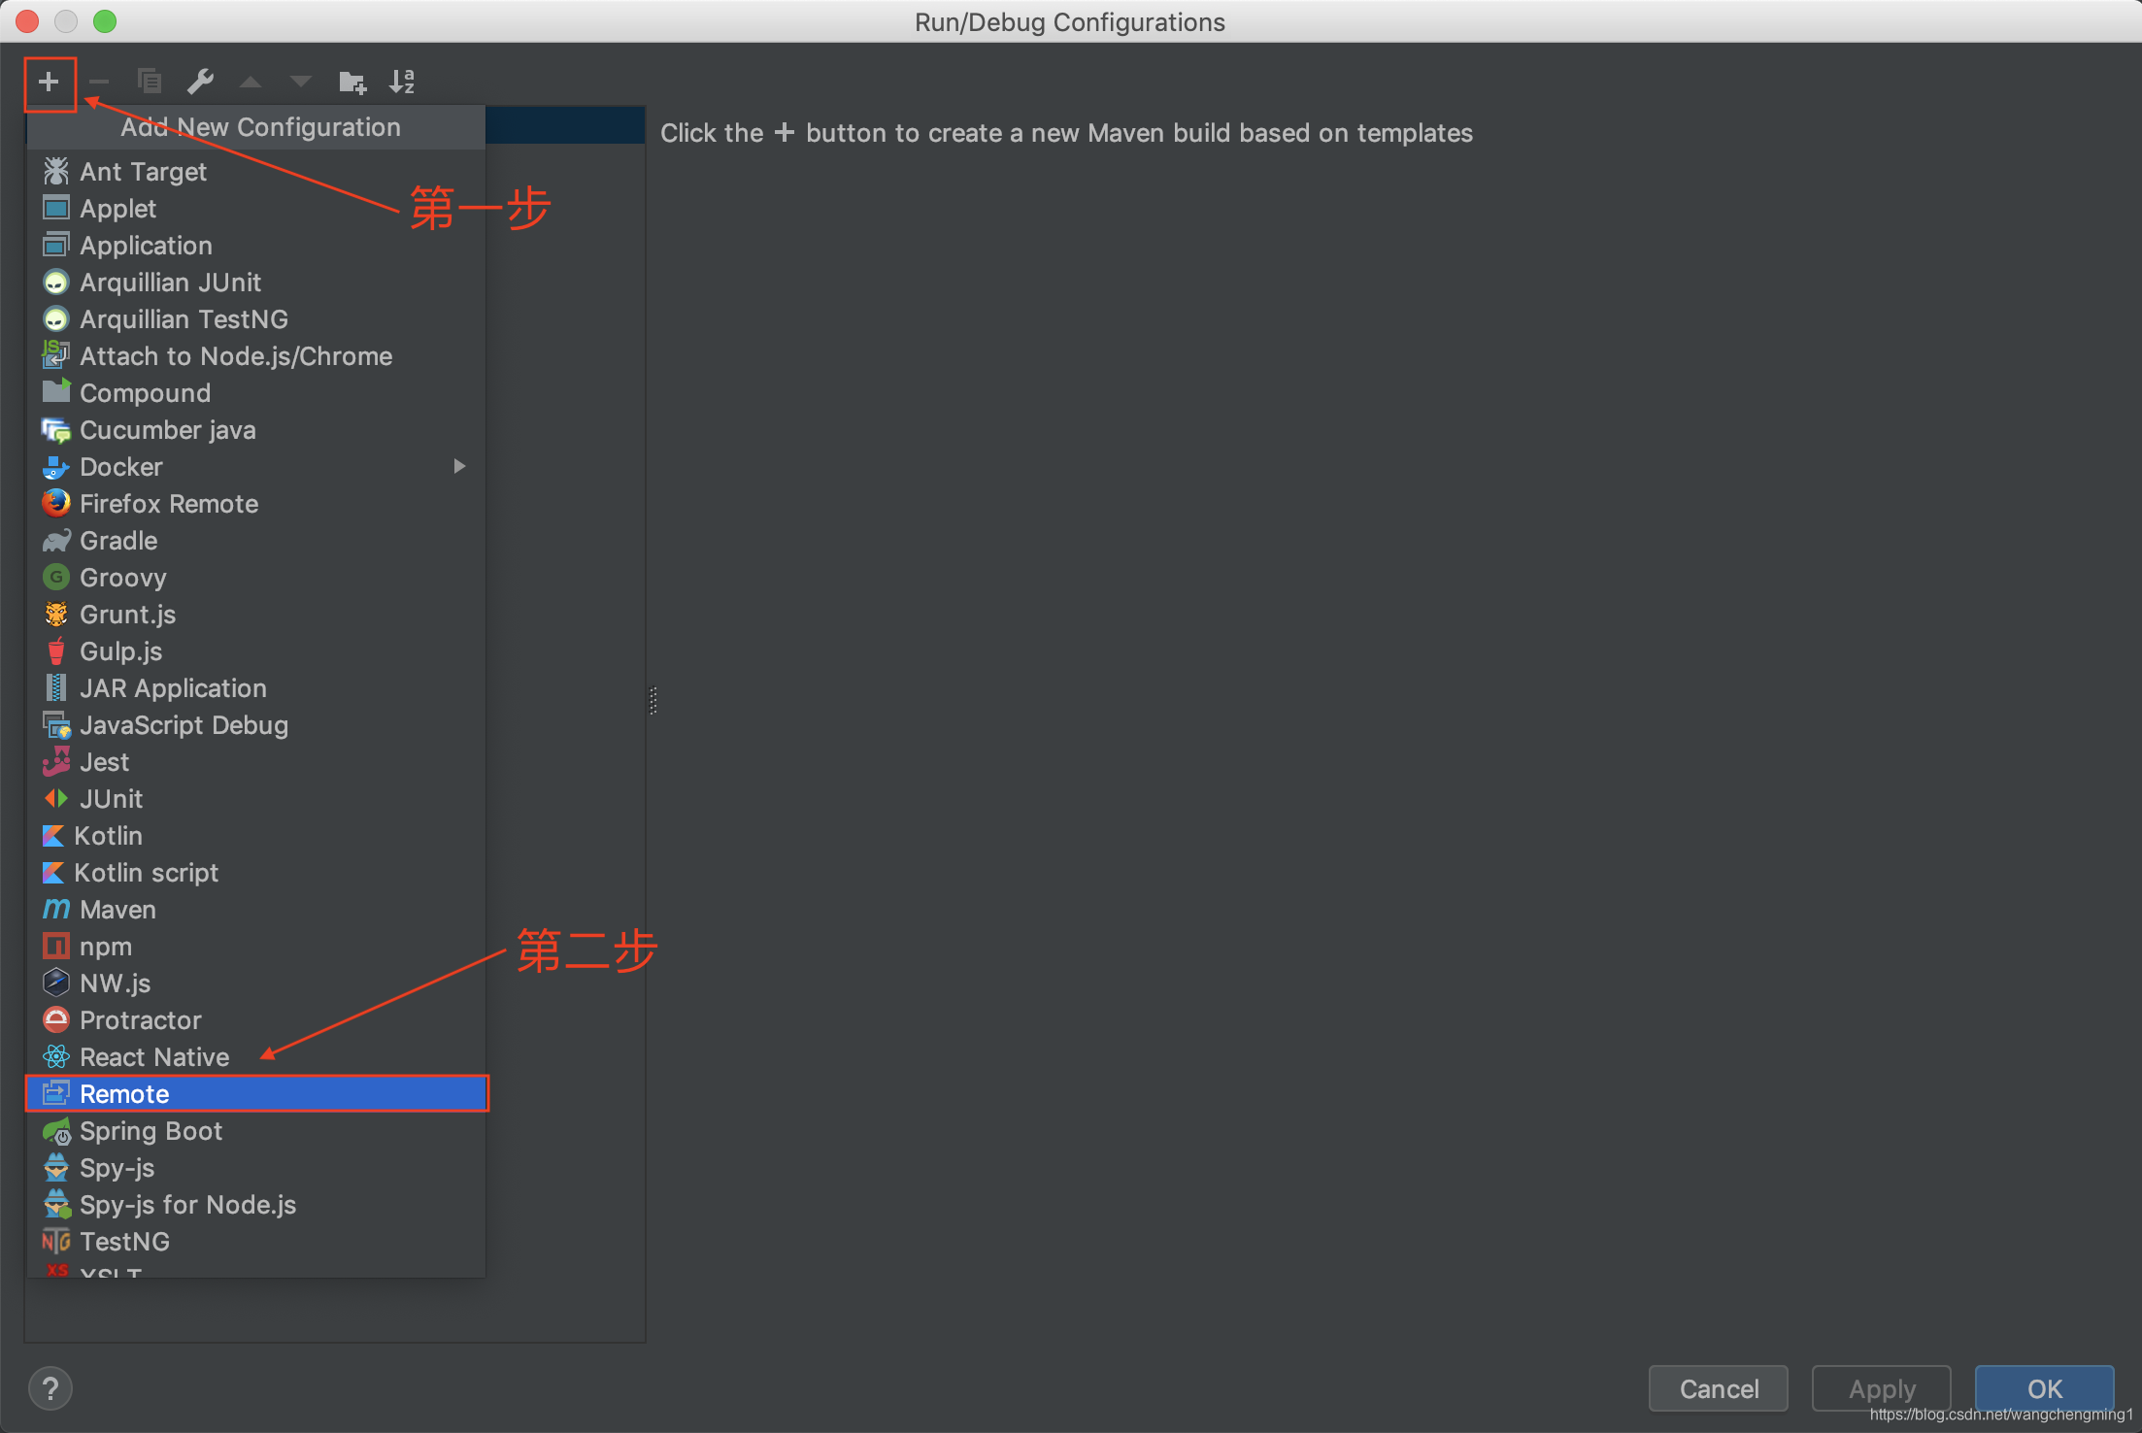Click the vertical panel splitter handle

tap(653, 700)
